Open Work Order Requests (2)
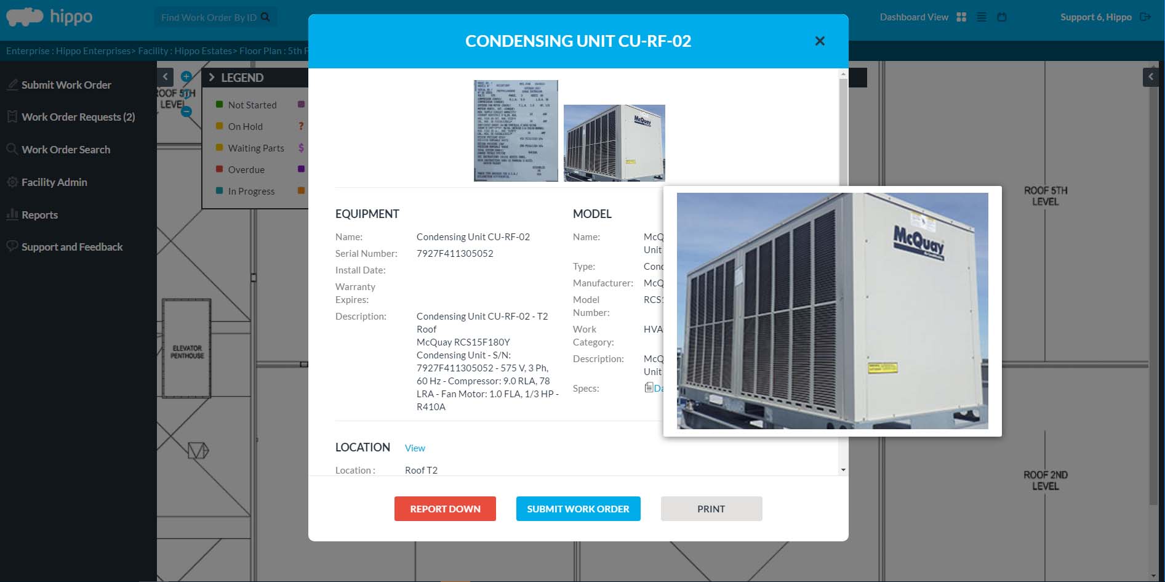1165x582 pixels. click(78, 117)
